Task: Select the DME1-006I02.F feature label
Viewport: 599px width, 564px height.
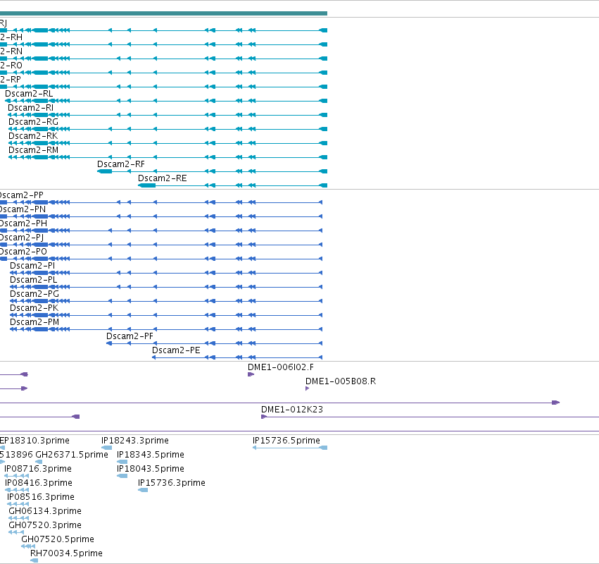Action: (281, 368)
